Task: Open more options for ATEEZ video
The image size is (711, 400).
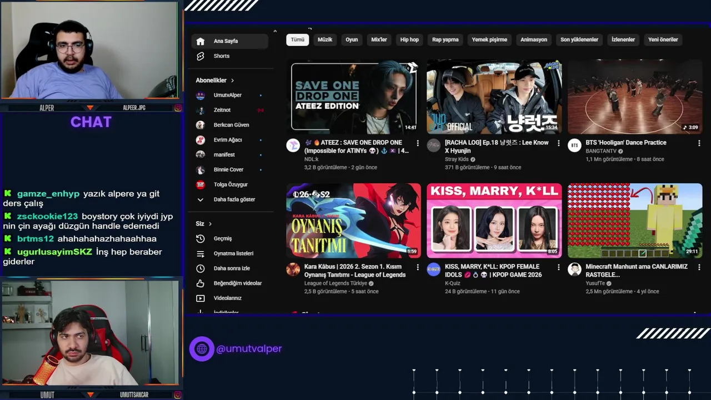Action: tap(418, 143)
